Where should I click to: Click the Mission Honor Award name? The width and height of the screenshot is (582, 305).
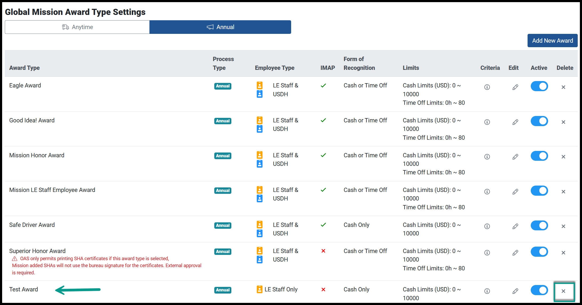[37, 155]
